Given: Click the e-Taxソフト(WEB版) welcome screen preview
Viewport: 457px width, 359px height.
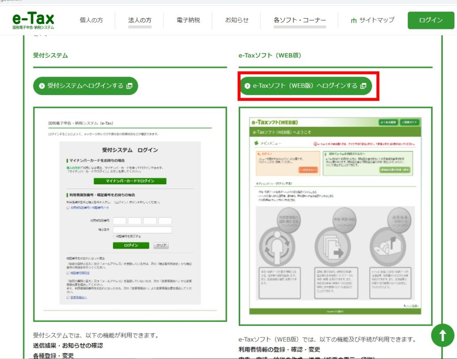Looking at the screenshot, I should coord(336,216).
